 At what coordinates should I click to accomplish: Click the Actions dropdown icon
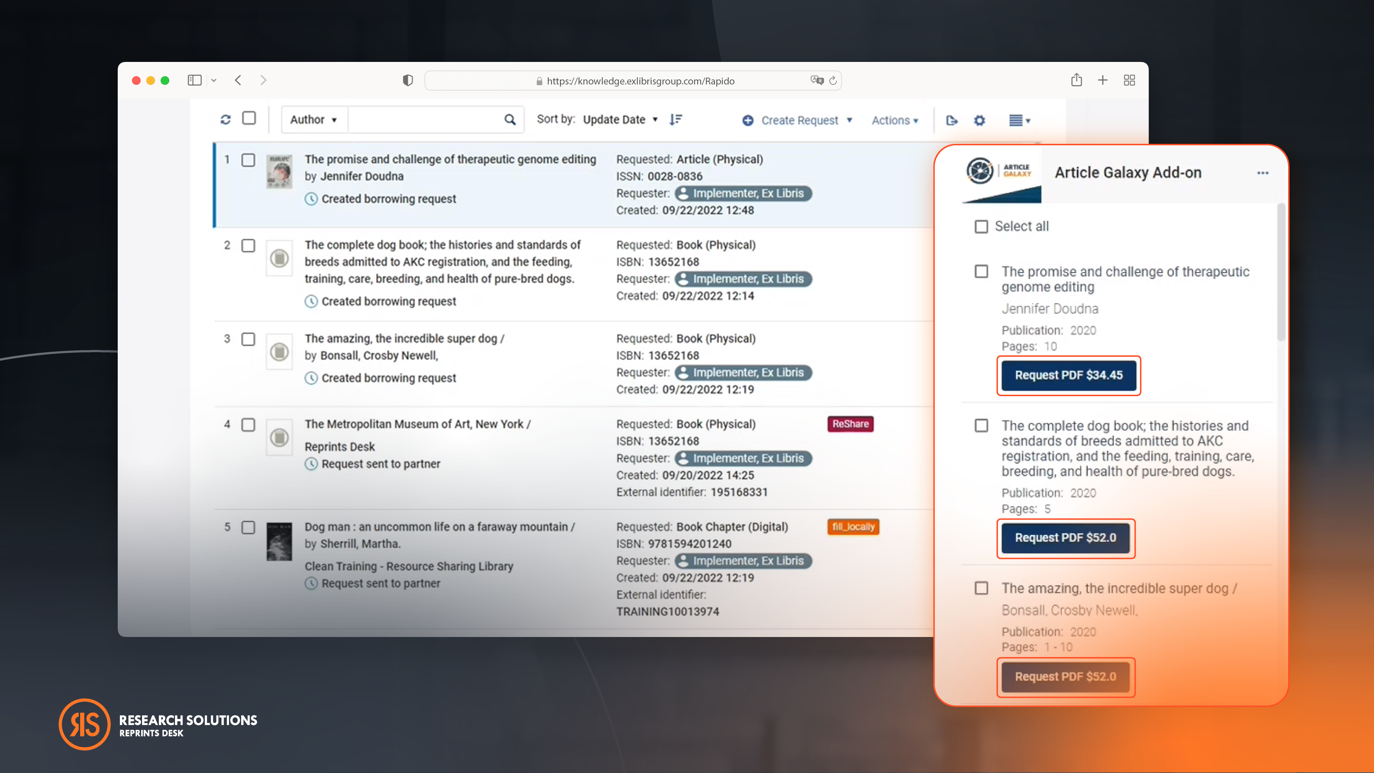(x=915, y=120)
